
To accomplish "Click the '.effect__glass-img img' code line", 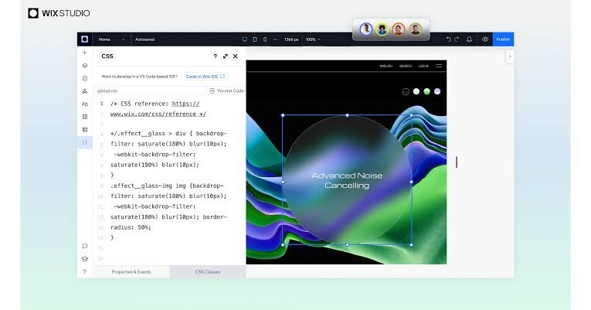I will pos(167,186).
